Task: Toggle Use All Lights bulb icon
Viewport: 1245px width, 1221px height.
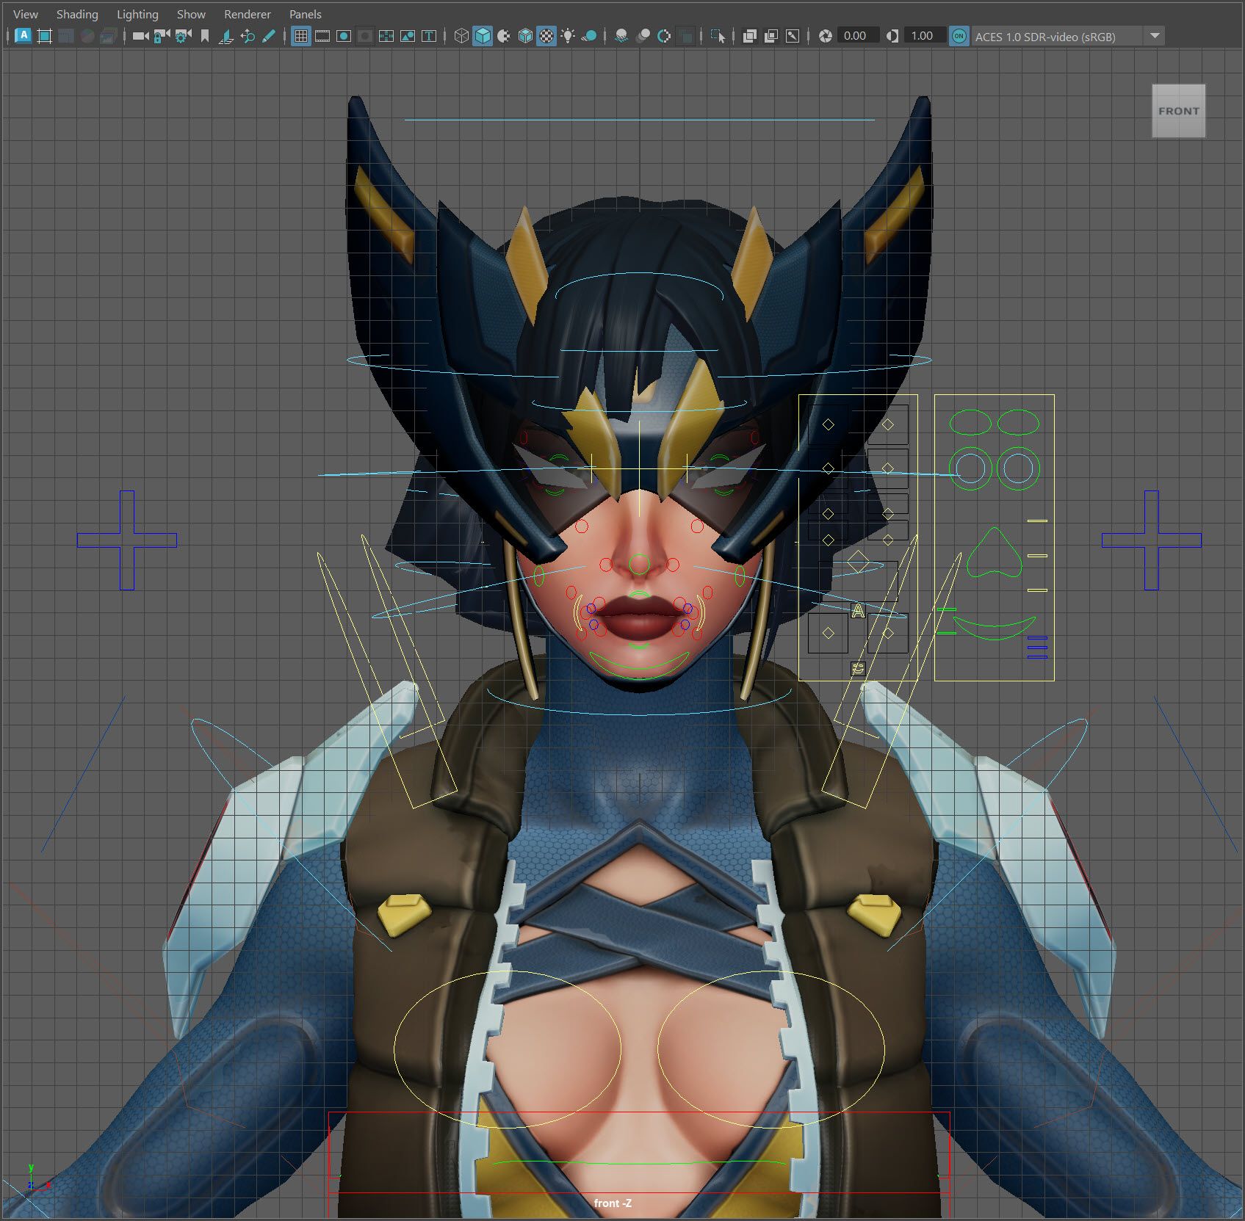Action: pos(568,36)
